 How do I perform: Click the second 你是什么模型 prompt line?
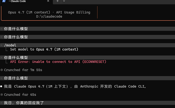[x=87, y=37]
